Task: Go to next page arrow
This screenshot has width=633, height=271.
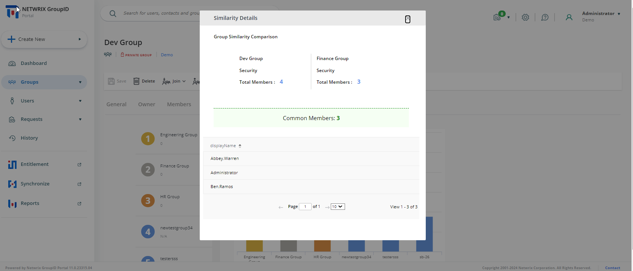Action: [327, 207]
